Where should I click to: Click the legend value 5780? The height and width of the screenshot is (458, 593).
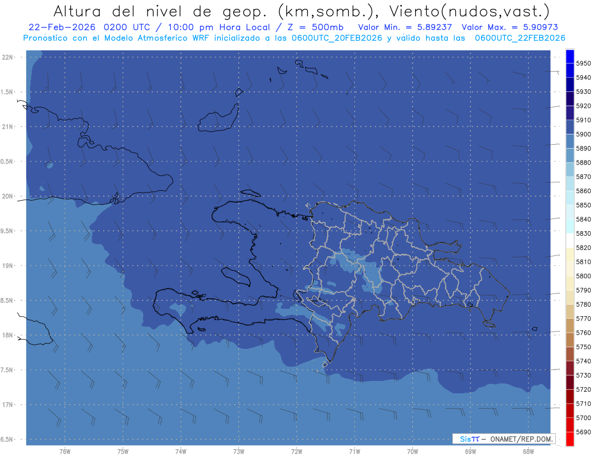point(584,304)
